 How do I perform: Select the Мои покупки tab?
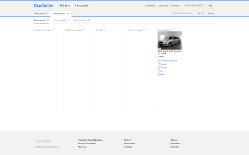click(x=61, y=14)
